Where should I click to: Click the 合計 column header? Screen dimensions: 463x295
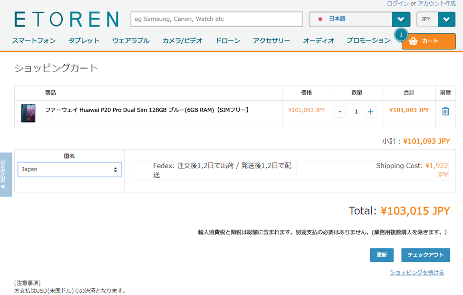tap(409, 93)
